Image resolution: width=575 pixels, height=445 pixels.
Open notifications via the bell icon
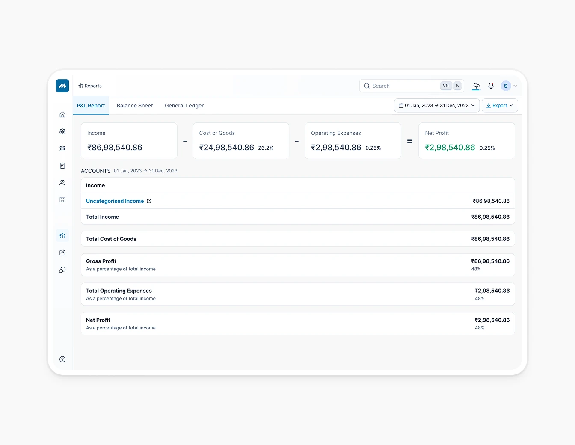tap(491, 86)
